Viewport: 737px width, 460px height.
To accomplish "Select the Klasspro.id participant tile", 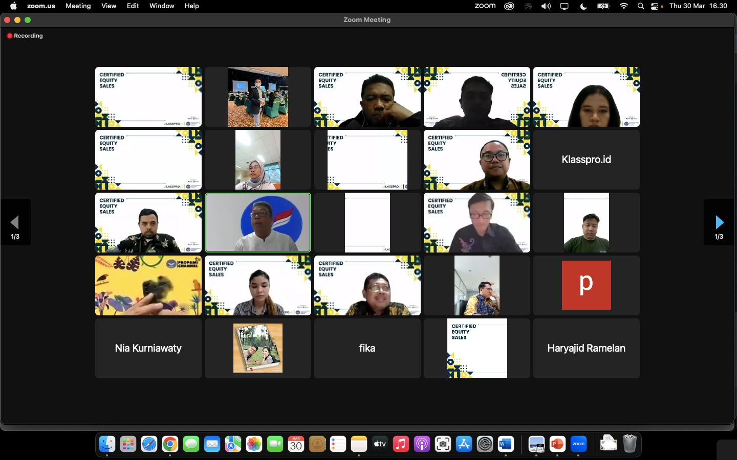I will [x=586, y=159].
